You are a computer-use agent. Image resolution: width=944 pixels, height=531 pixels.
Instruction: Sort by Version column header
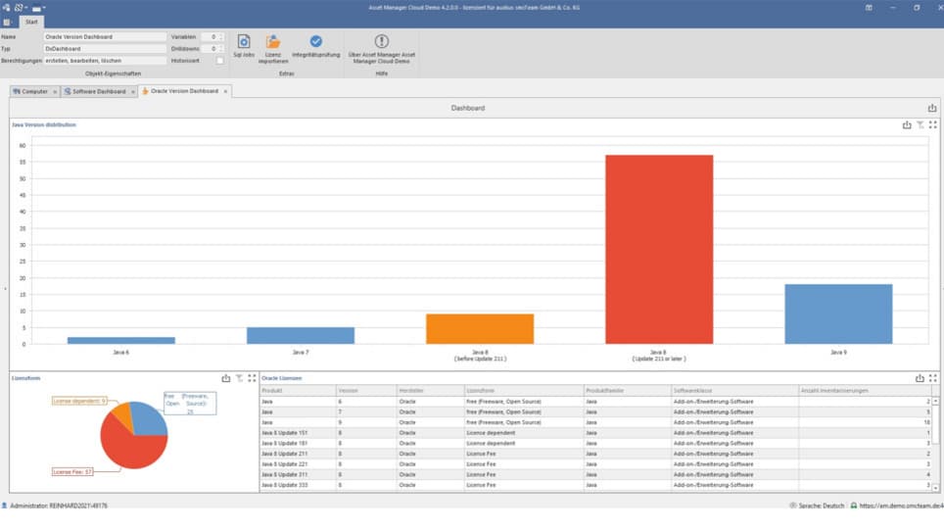pyautogui.click(x=366, y=391)
